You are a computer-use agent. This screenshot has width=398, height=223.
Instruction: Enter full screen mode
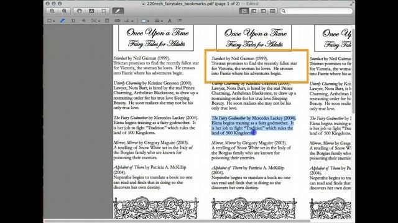click(352, 4)
